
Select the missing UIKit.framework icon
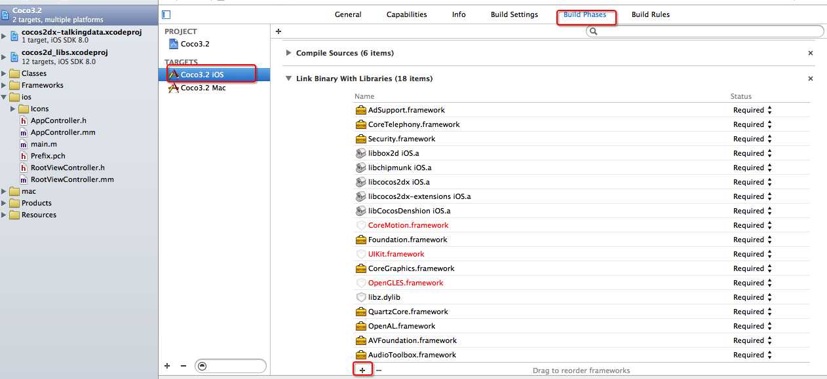pyautogui.click(x=360, y=254)
